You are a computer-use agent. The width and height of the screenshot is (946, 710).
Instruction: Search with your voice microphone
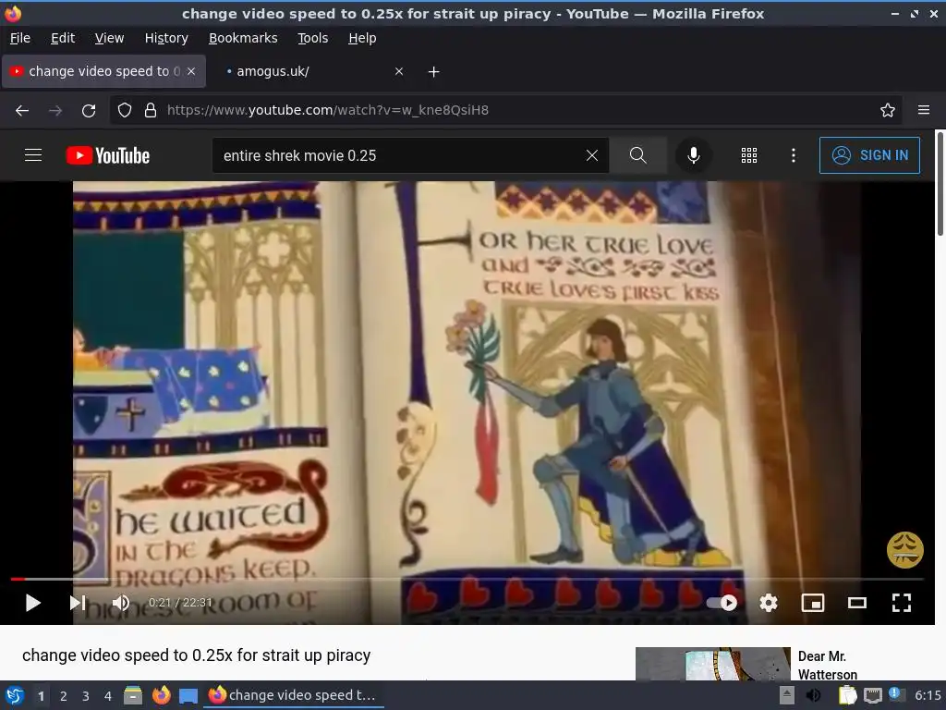tap(693, 155)
